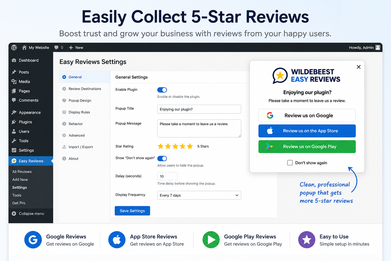
Task: Open the Review Destinations tab
Action: 85,89
